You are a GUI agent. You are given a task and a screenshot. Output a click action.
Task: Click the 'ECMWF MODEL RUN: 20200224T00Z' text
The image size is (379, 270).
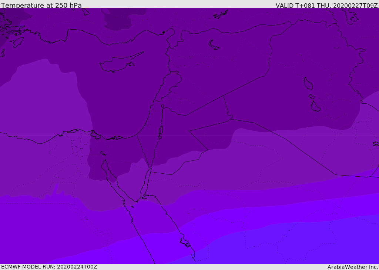49,267
